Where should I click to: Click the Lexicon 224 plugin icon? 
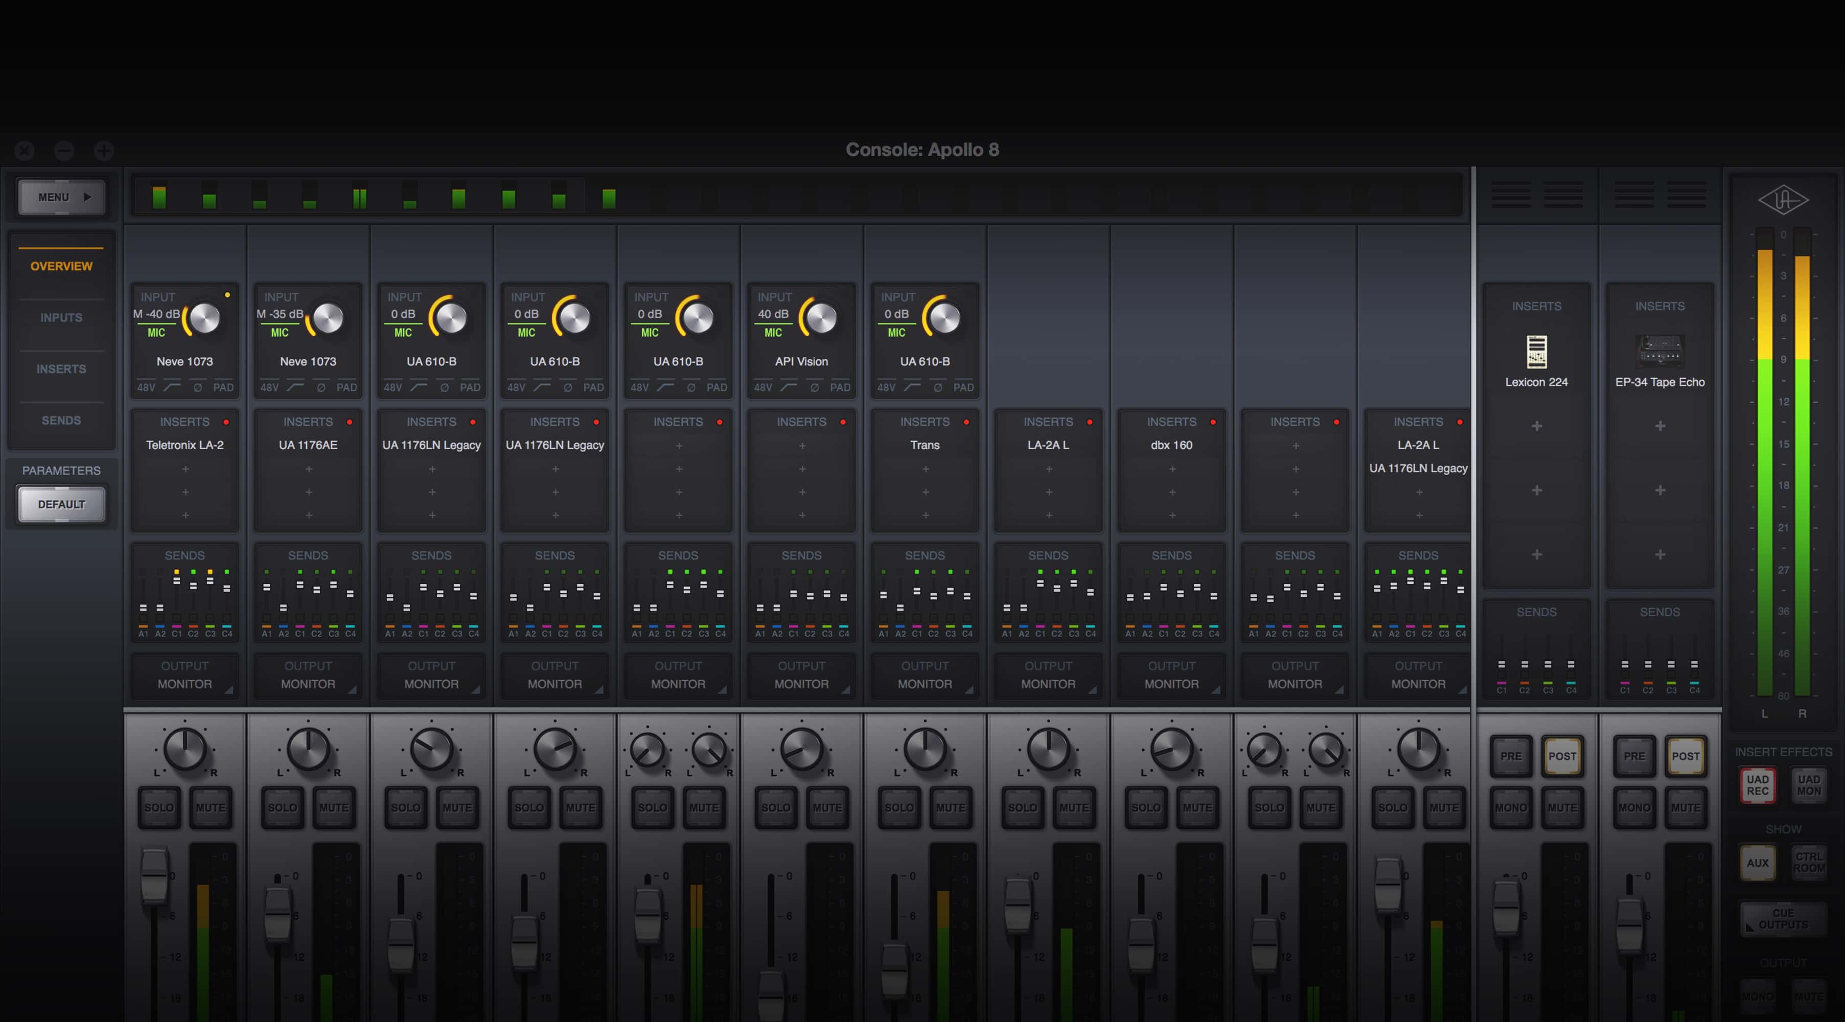(x=1536, y=351)
